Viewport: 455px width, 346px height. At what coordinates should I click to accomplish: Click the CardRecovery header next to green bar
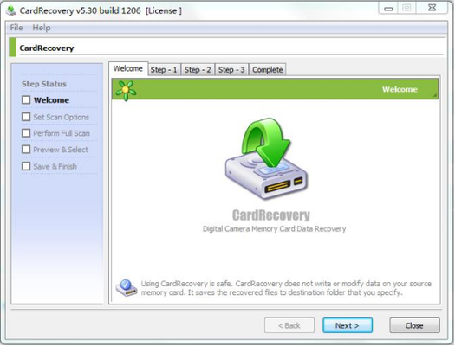coord(47,48)
